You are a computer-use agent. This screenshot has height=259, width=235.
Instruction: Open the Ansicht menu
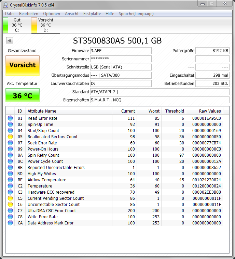coord(72,14)
